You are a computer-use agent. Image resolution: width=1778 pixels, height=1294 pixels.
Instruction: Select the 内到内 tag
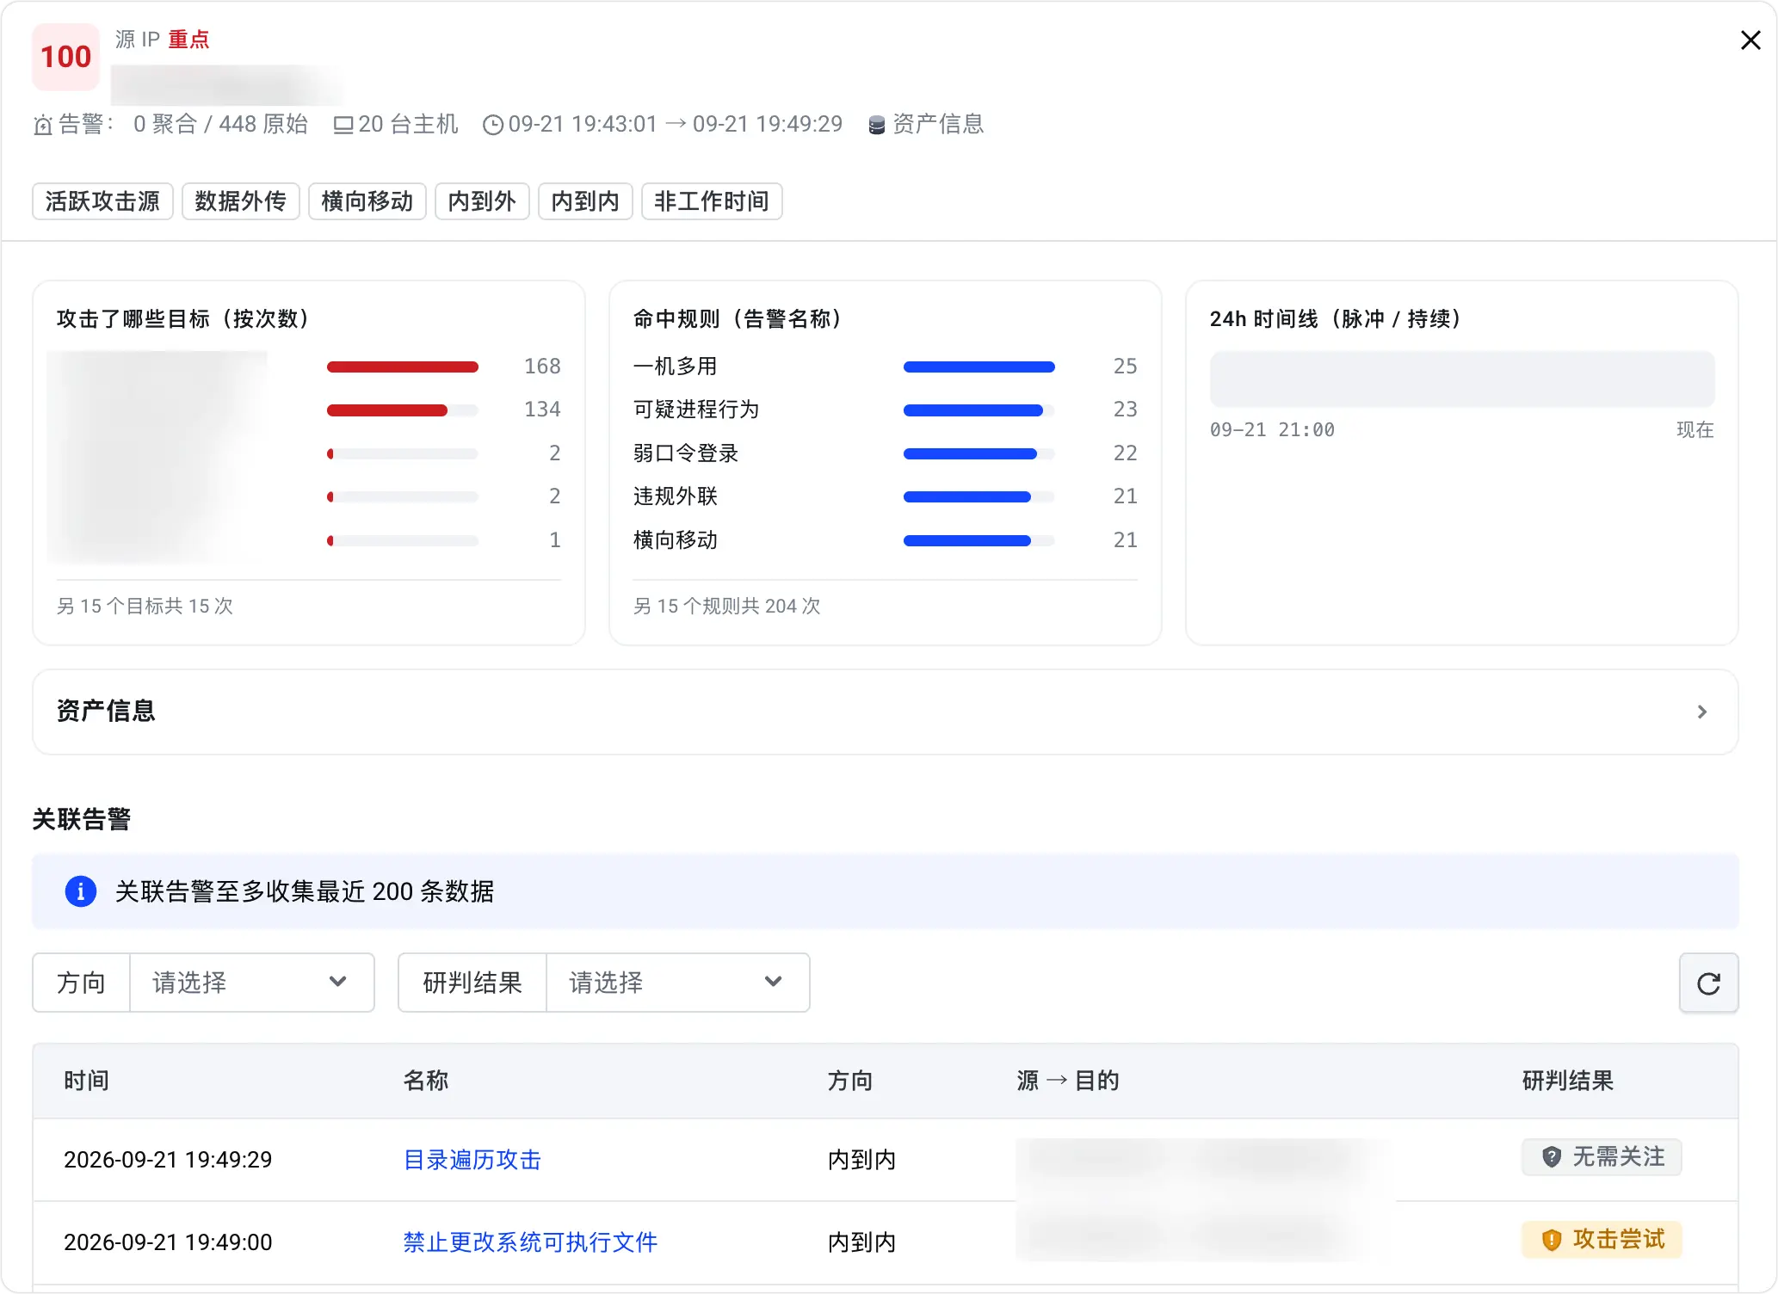[x=585, y=201]
